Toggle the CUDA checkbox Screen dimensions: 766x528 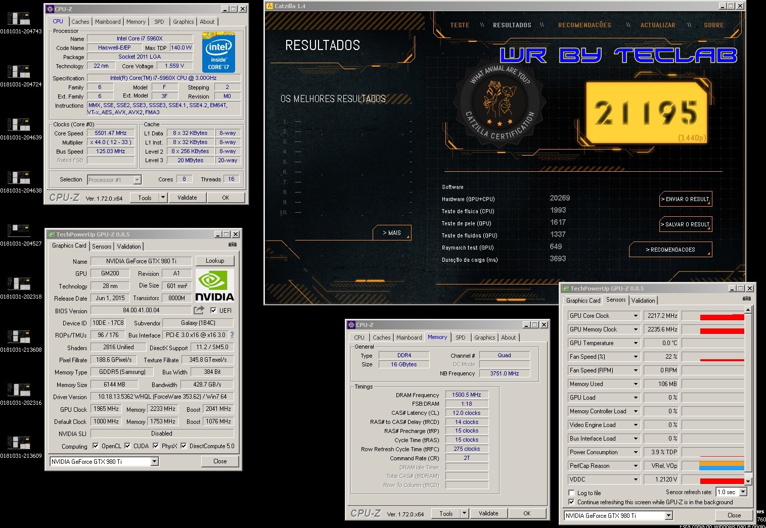[x=127, y=446]
